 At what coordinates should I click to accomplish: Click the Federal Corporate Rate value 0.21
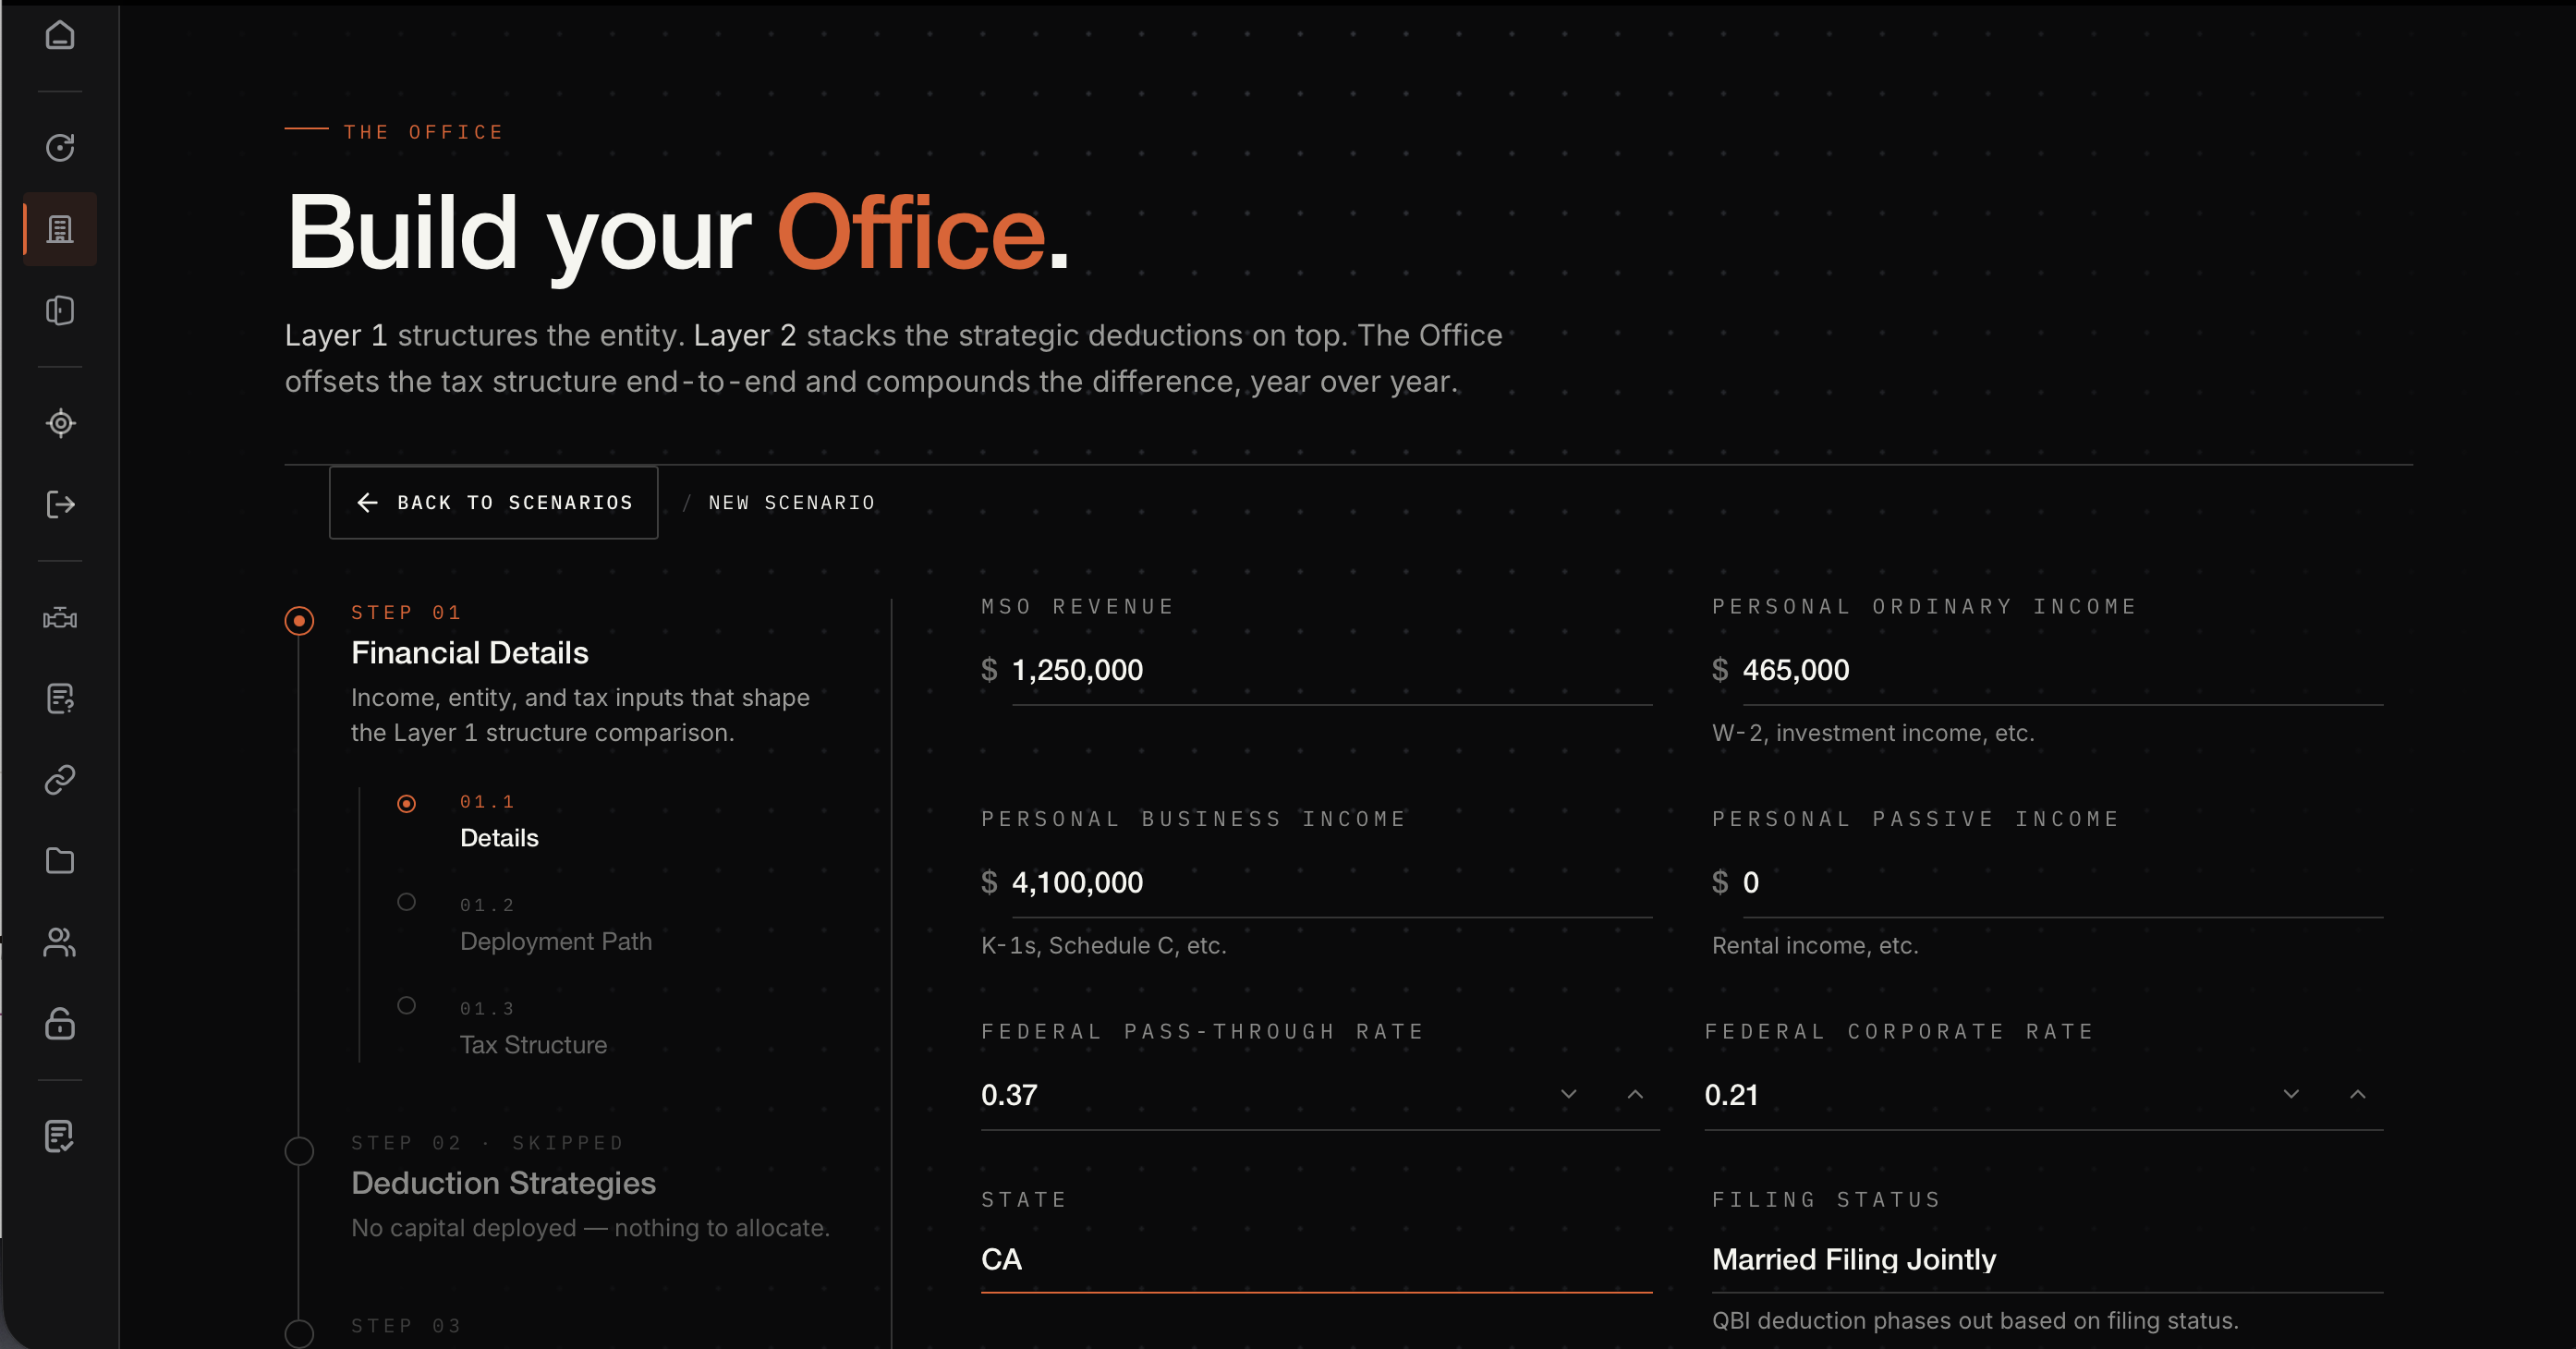click(x=1731, y=1095)
